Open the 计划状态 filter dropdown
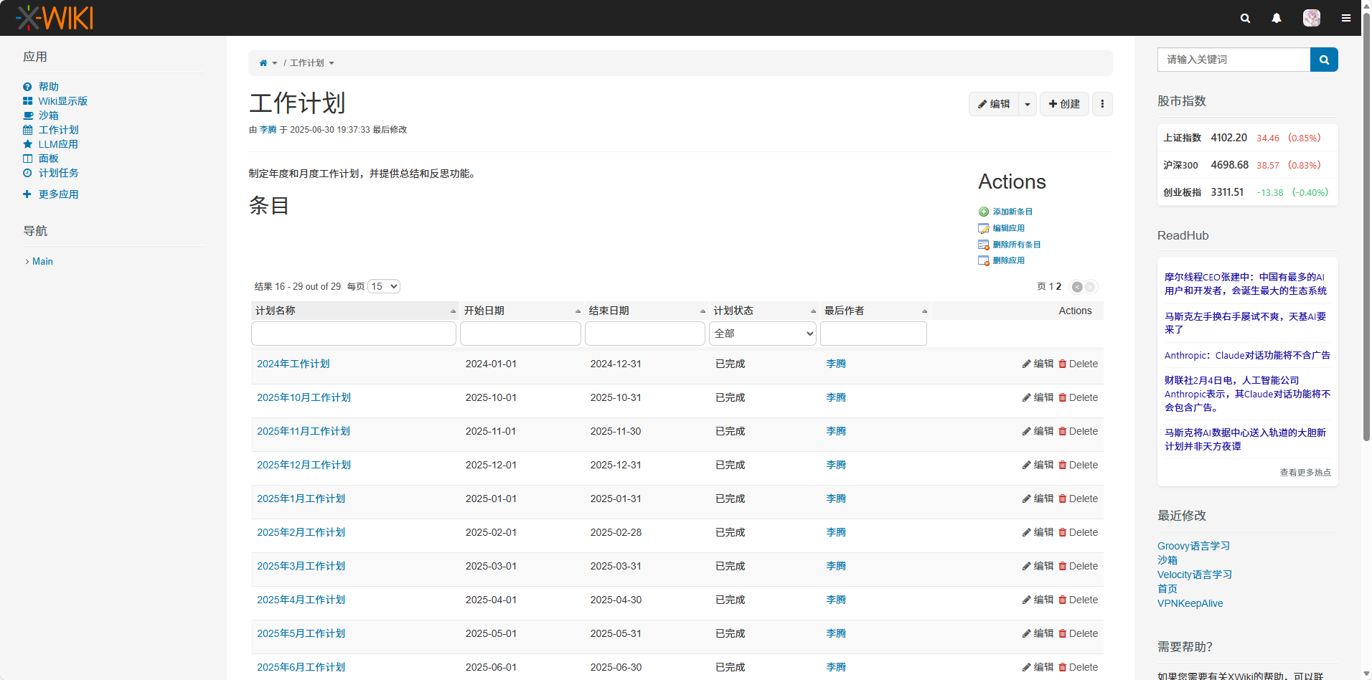Image resolution: width=1372 pixels, height=680 pixels. (763, 334)
